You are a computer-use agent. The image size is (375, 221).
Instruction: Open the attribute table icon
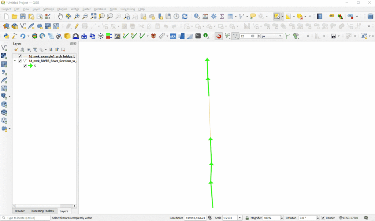pyautogui.click(x=205, y=16)
